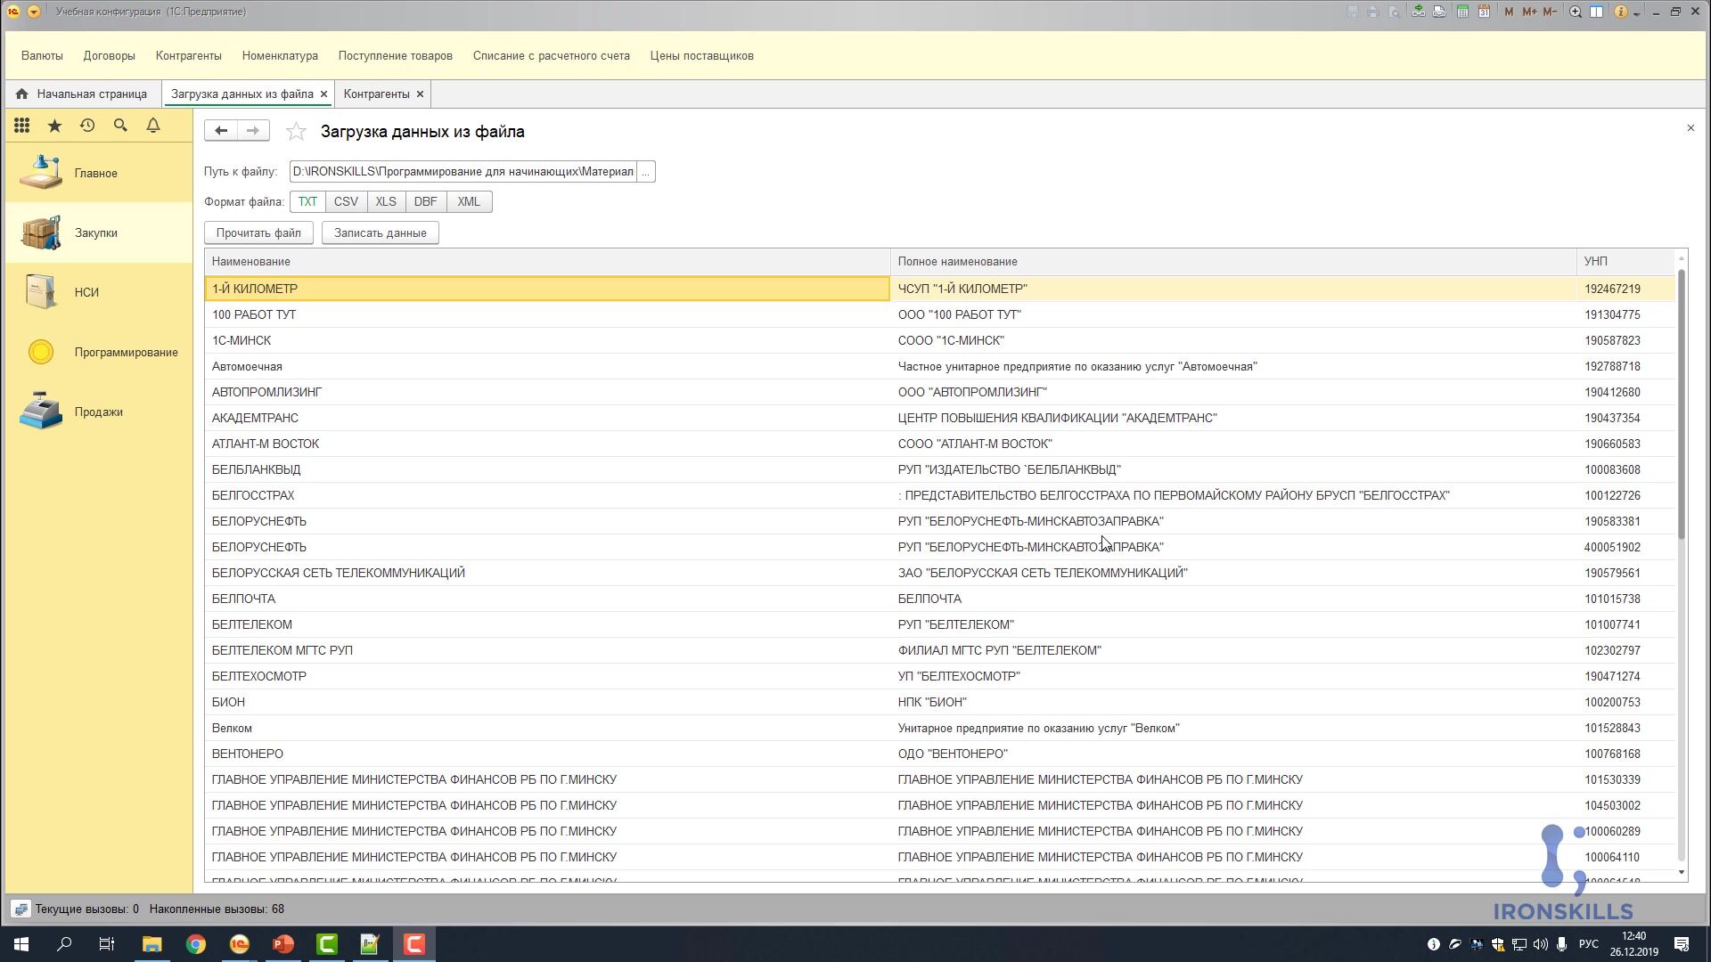The width and height of the screenshot is (1711, 962).
Task: Select DBF file format
Action: [426, 201]
